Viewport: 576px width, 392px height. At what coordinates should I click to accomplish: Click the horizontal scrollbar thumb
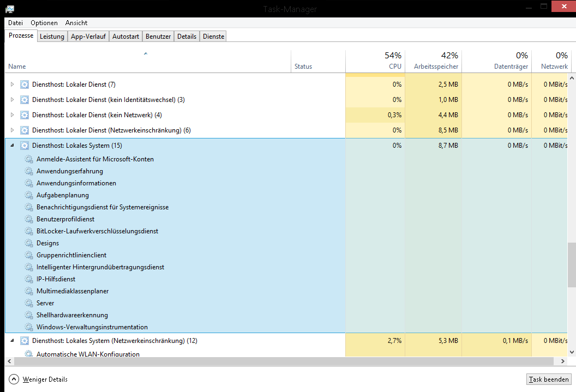tap(284, 361)
